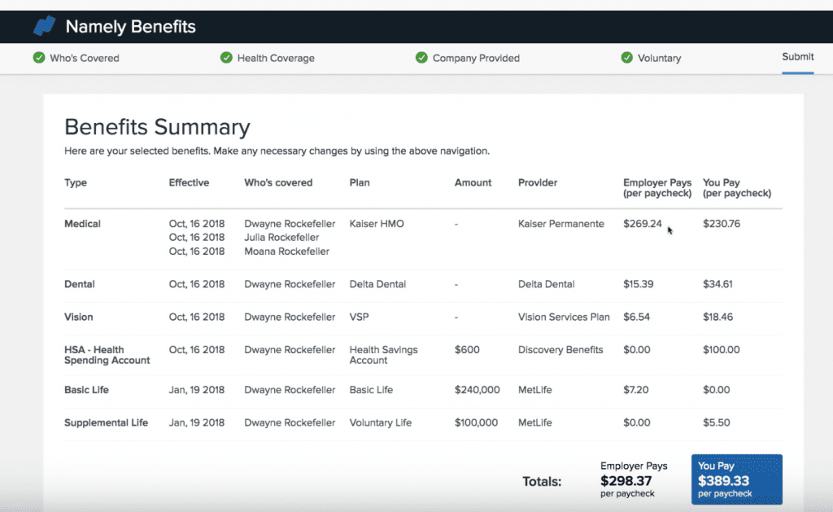Click the Voluntary step's green checkmark icon
This screenshot has height=512, width=833.
point(626,58)
